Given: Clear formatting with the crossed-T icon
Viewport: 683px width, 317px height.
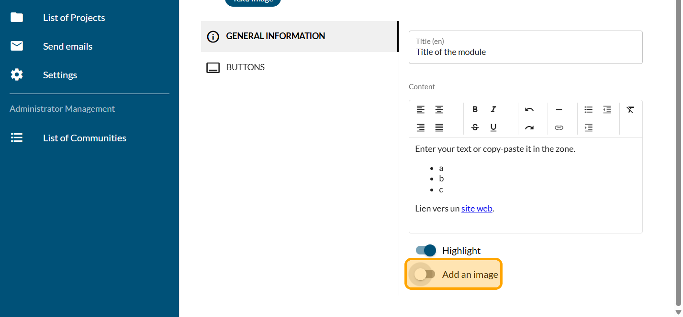Looking at the screenshot, I should tap(630, 109).
